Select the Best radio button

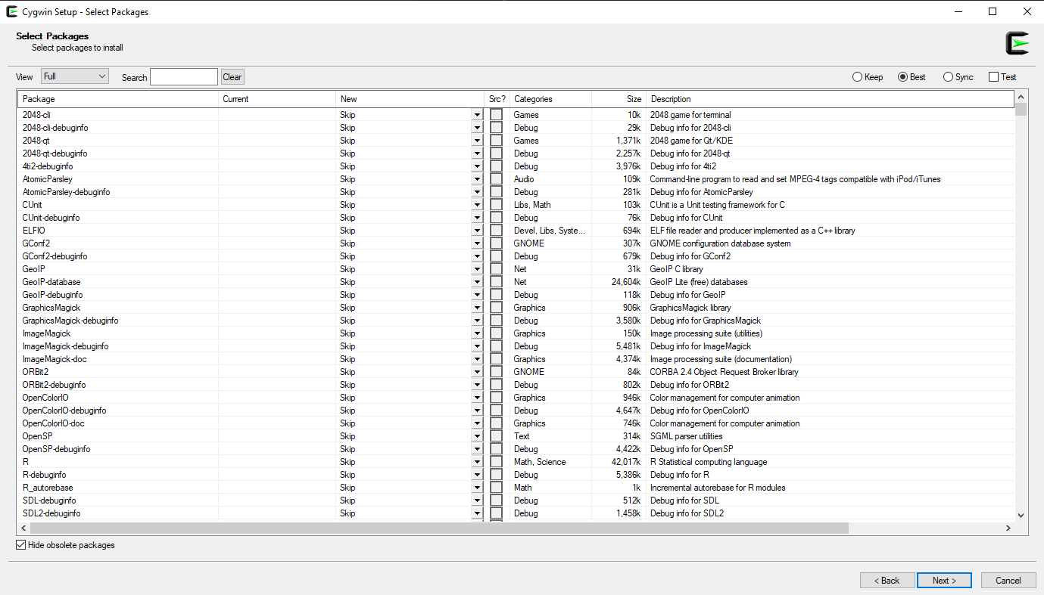(912, 77)
